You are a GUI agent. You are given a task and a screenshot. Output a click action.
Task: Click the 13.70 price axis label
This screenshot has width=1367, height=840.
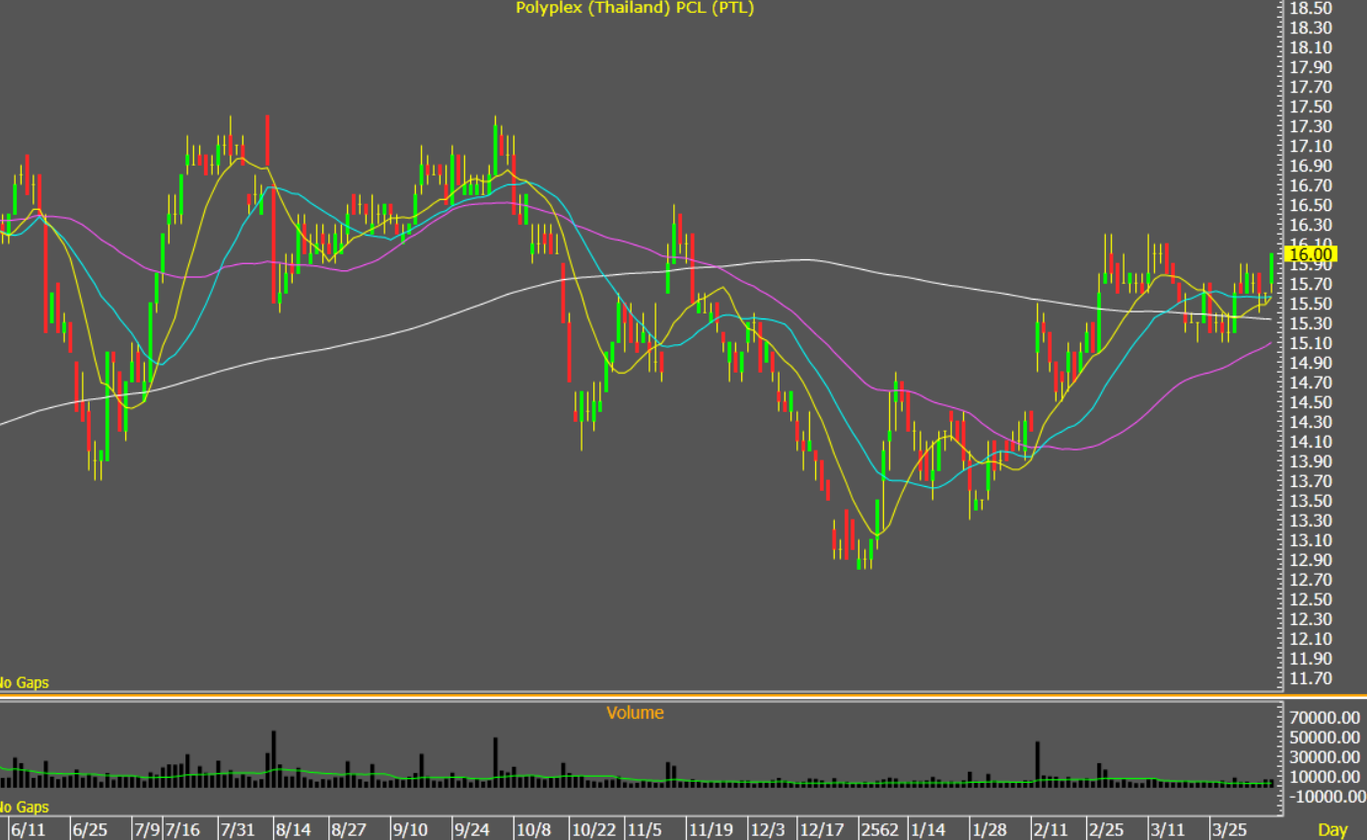1311,481
